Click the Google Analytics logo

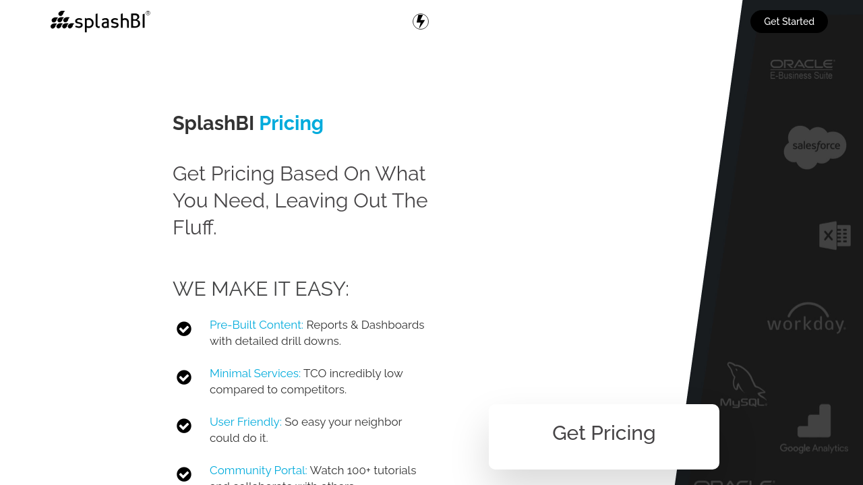[x=814, y=429]
